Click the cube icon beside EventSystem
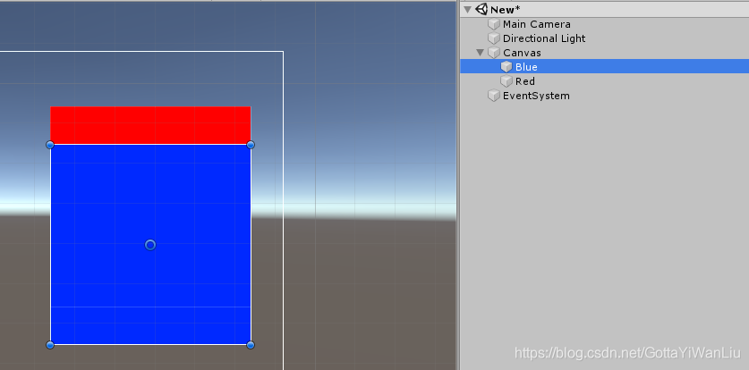 point(494,96)
